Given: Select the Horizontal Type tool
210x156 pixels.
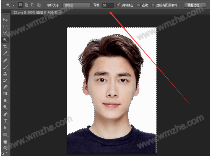Looking at the screenshot, I should [x=5, y=121].
